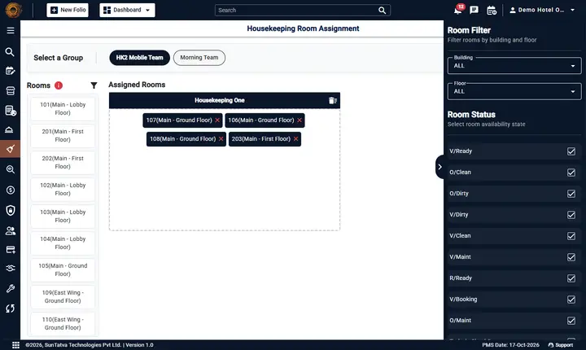Open the Floor dropdown
The width and height of the screenshot is (586, 350).
pyautogui.click(x=514, y=92)
